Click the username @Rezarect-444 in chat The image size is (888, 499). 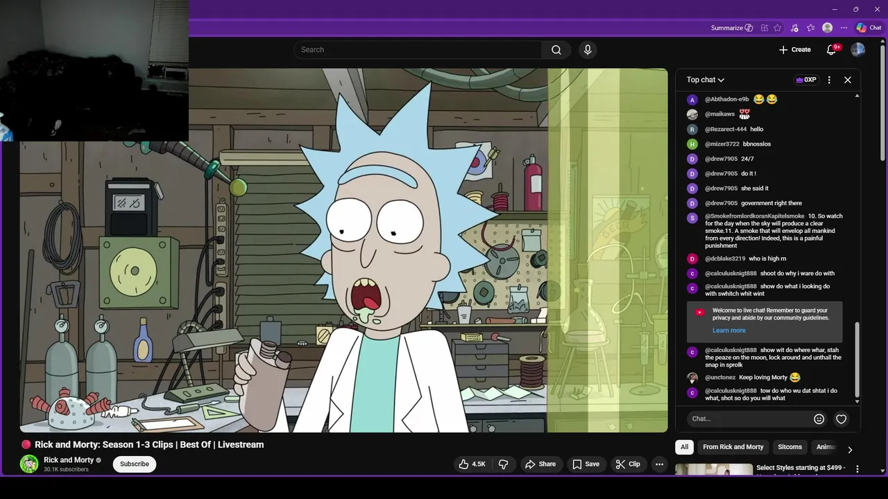coord(726,130)
